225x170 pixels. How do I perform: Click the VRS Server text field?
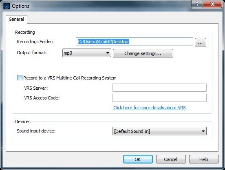click(x=159, y=88)
